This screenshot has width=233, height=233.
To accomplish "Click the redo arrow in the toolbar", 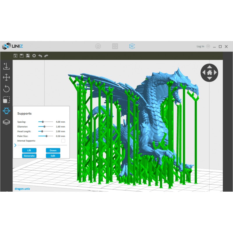I will (46, 56).
